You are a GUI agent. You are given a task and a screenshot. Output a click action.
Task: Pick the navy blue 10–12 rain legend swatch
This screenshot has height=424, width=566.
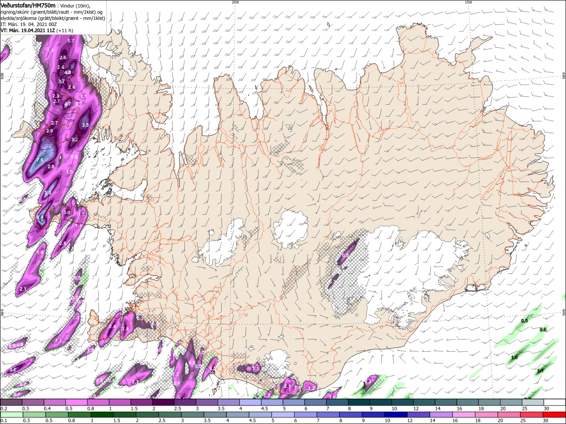(395, 415)
